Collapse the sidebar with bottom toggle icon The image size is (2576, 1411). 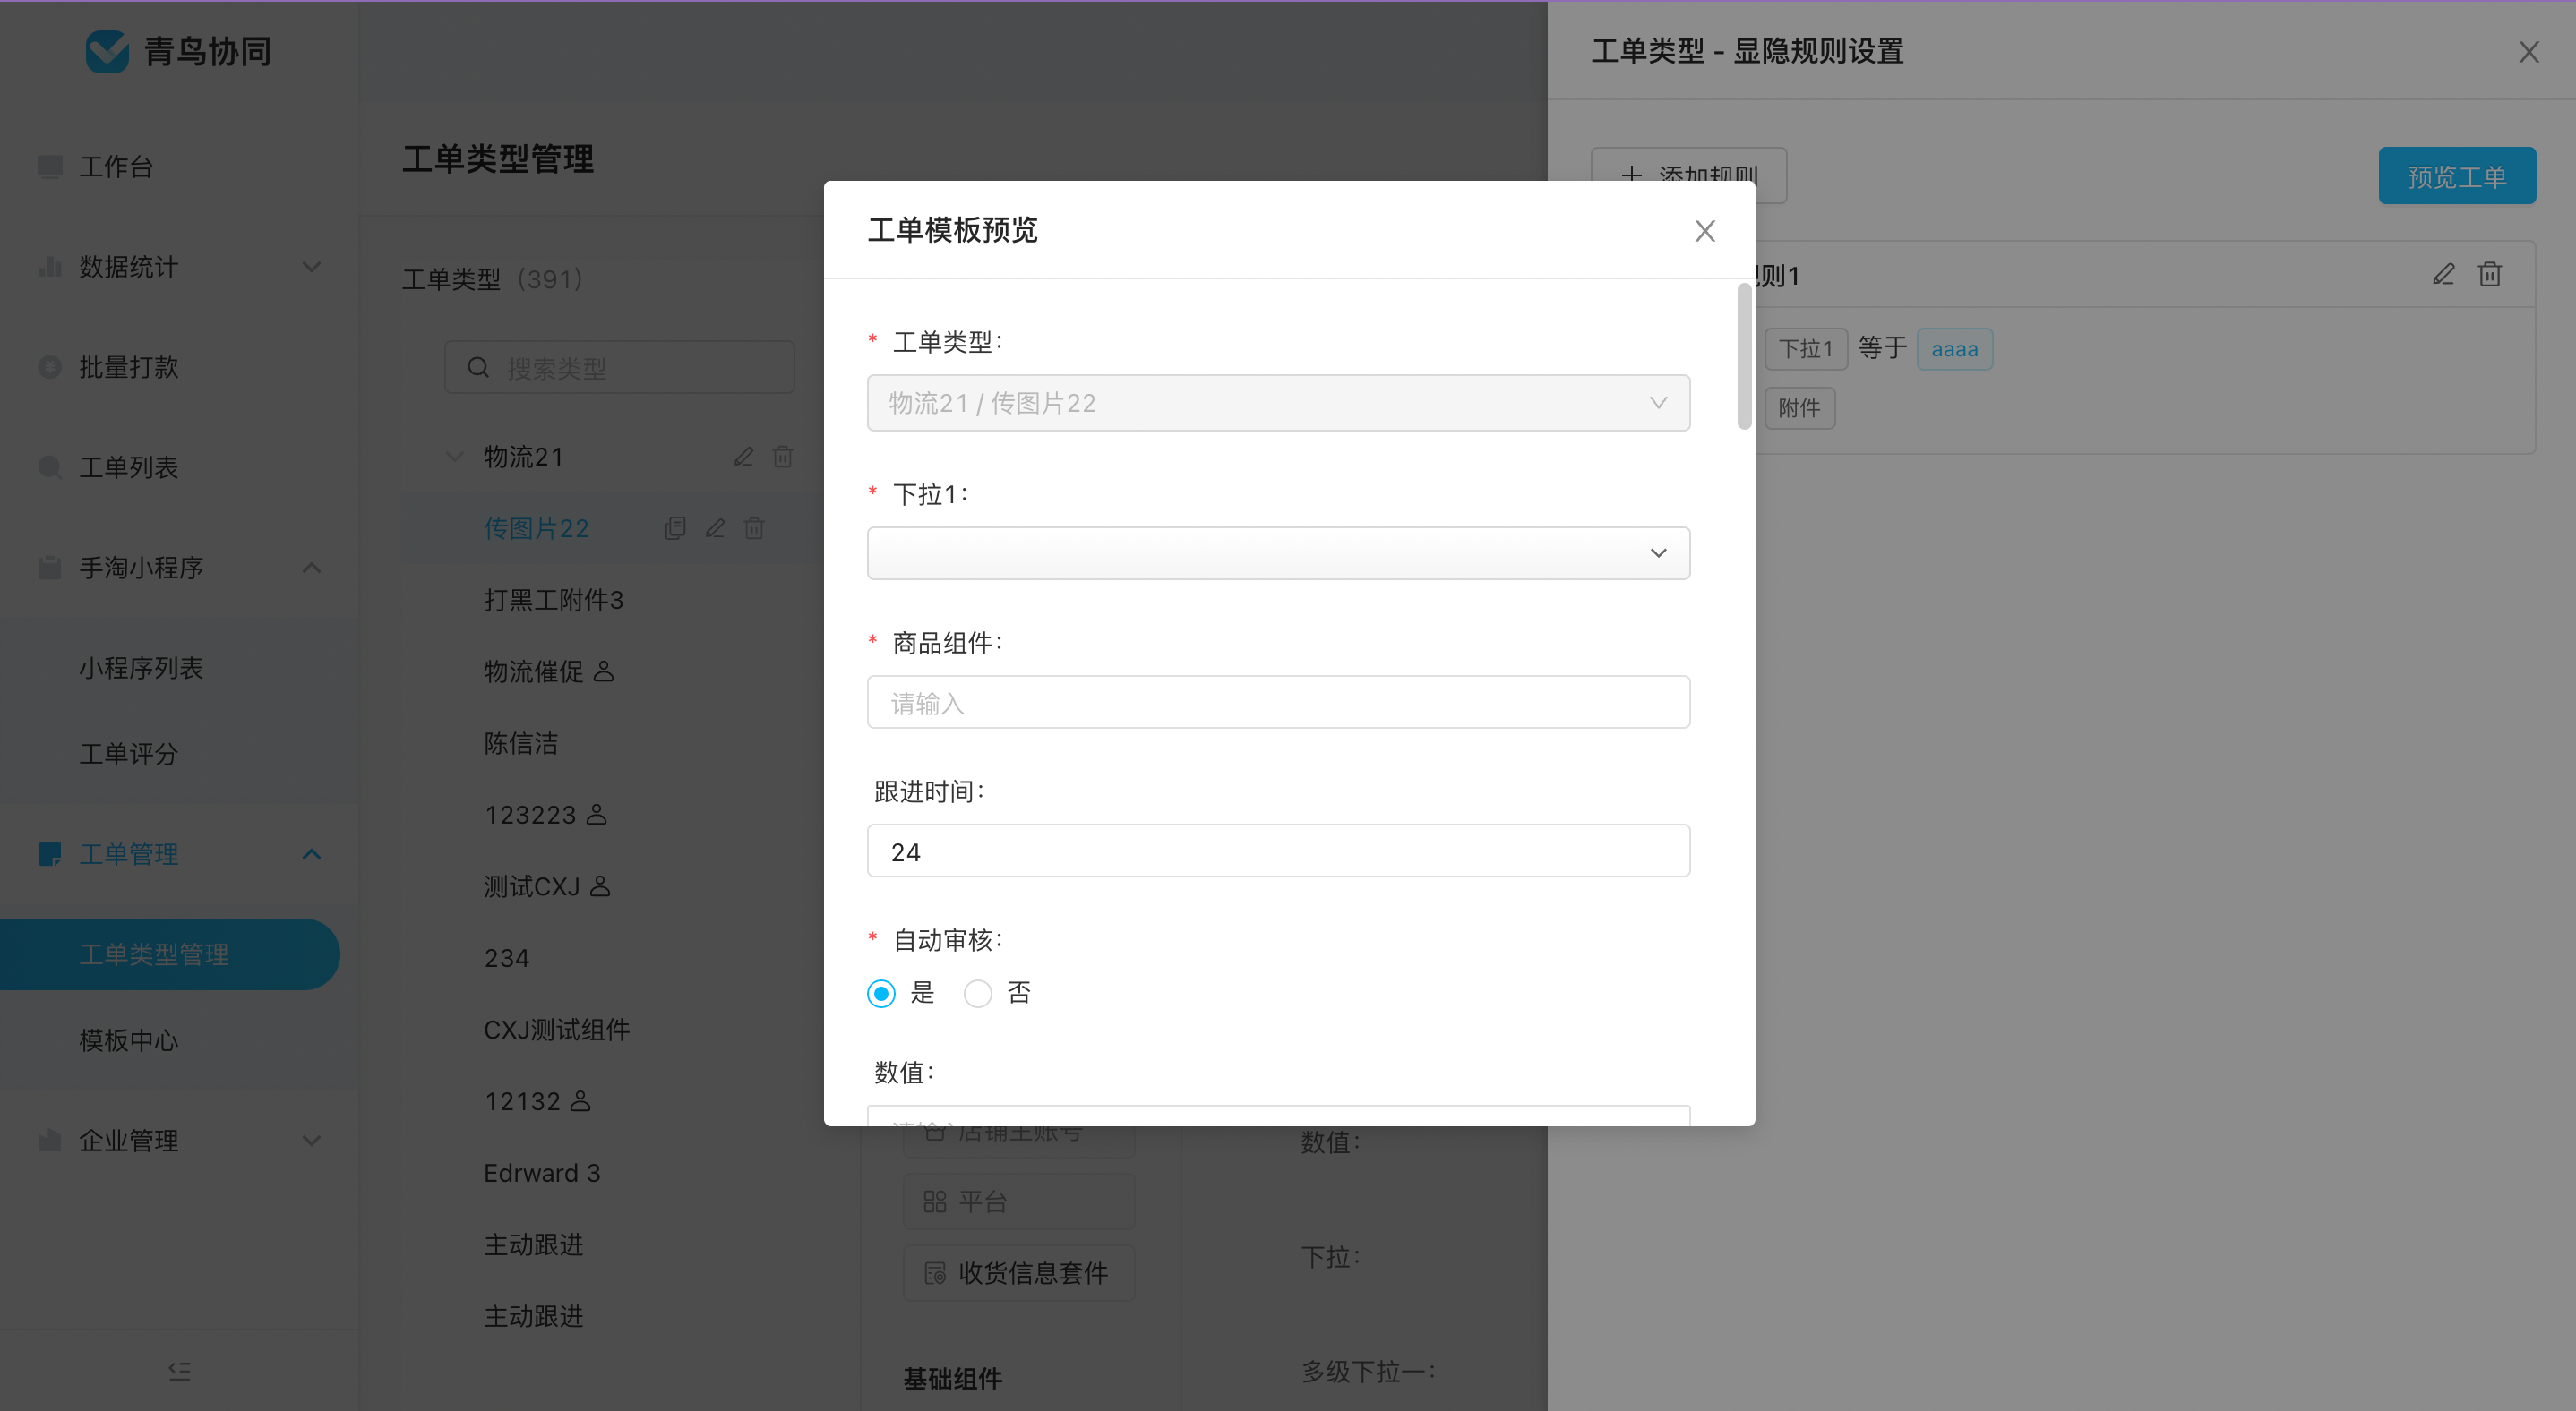(179, 1371)
